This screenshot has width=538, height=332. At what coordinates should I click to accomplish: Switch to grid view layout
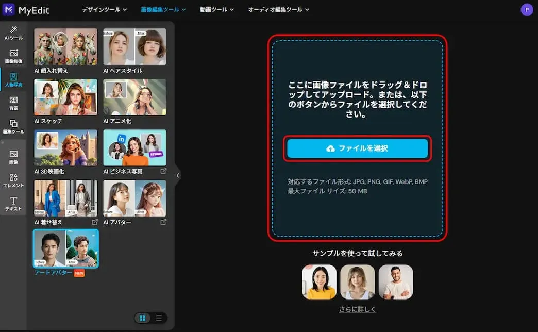142,319
